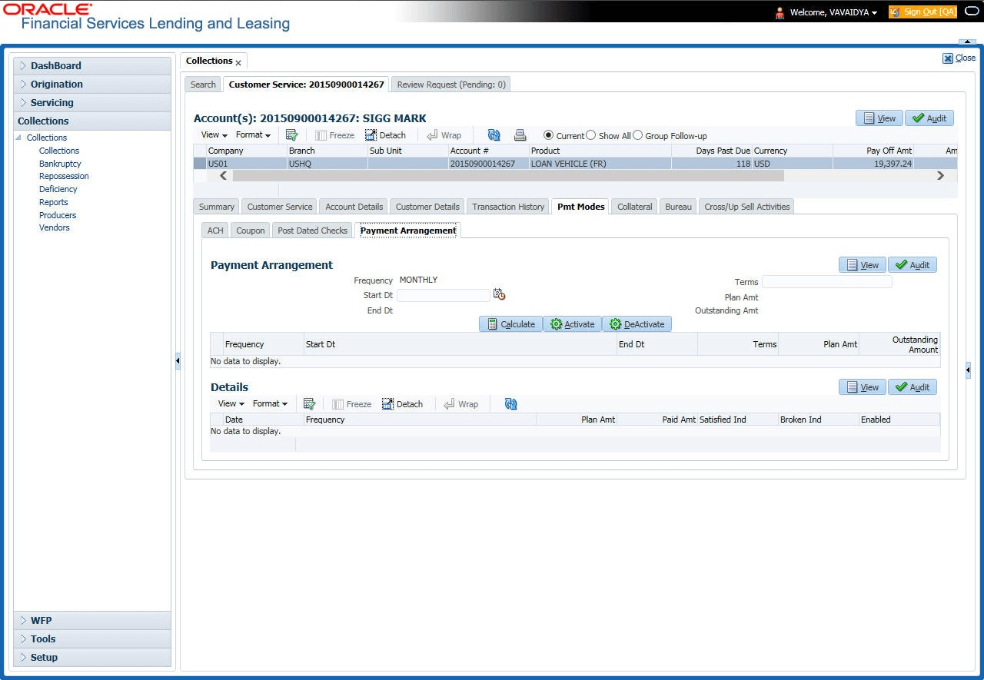Switch to the Transaction History tab
Image resolution: width=984 pixels, height=680 pixels.
tap(508, 207)
